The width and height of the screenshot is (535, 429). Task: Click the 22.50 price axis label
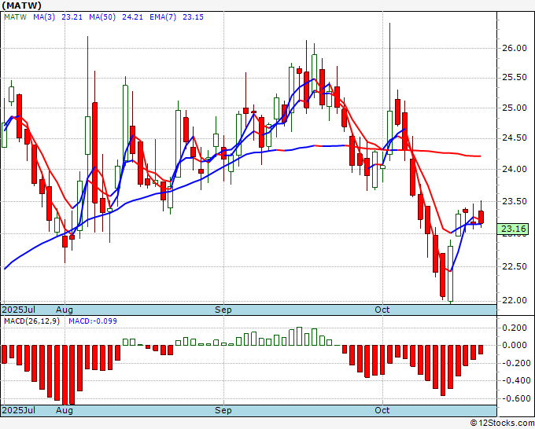(515, 267)
